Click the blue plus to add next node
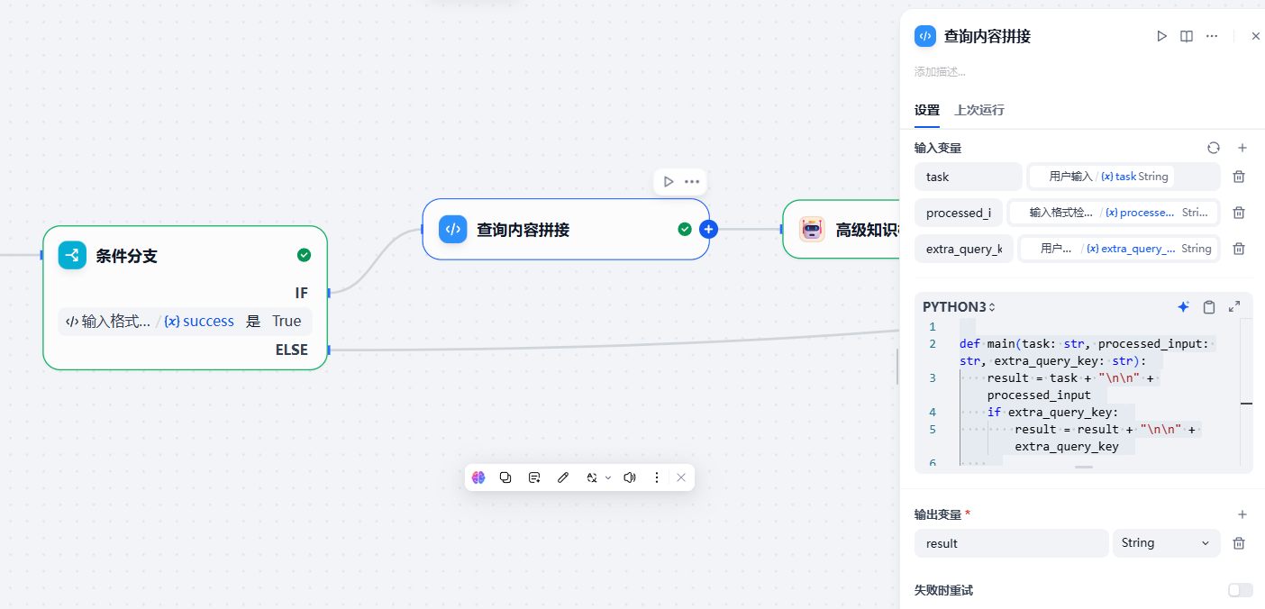The width and height of the screenshot is (1265, 609). 709,230
